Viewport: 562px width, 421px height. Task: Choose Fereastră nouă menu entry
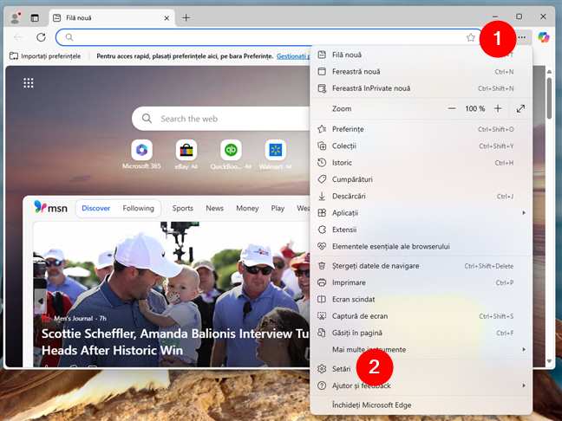(x=421, y=72)
